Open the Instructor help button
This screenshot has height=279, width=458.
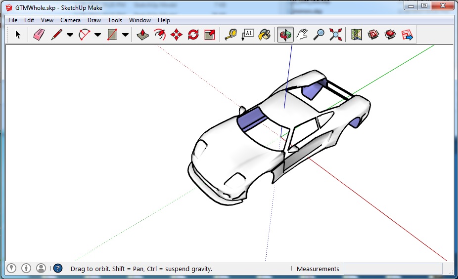coord(58,268)
